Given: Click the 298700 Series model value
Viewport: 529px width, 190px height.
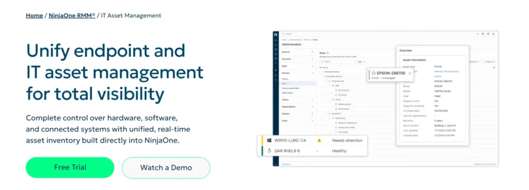Looking at the screenshot, I should (443, 91).
